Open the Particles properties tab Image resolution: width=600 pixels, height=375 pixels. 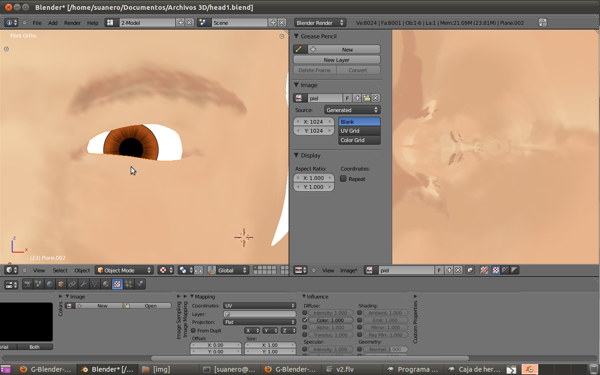coord(128,284)
